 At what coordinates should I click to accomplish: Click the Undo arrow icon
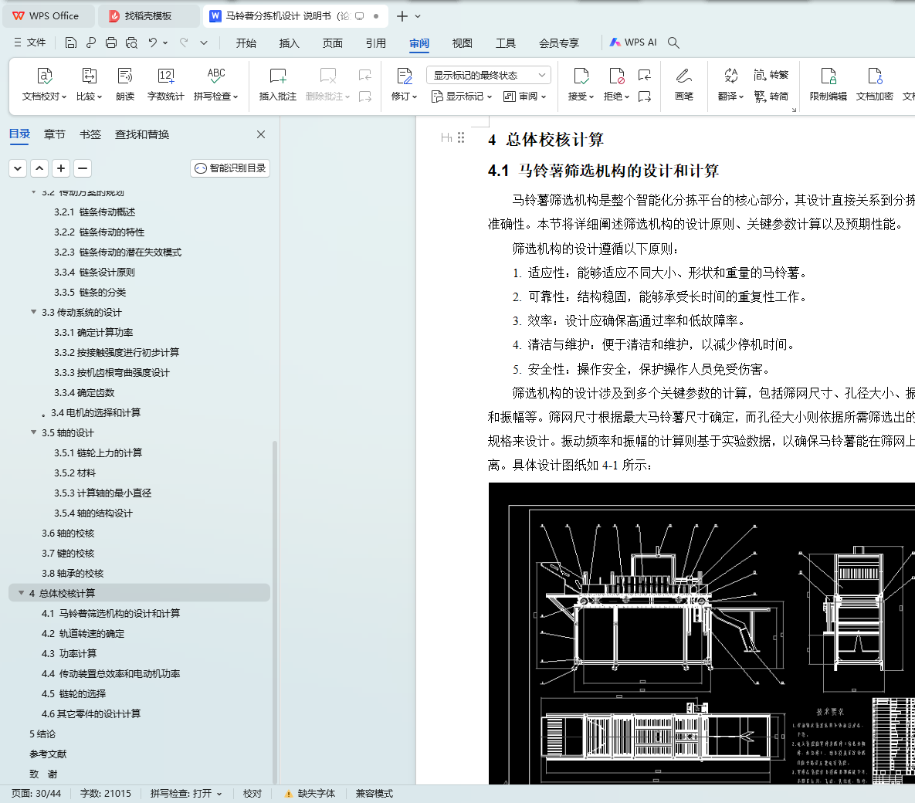pos(152,42)
